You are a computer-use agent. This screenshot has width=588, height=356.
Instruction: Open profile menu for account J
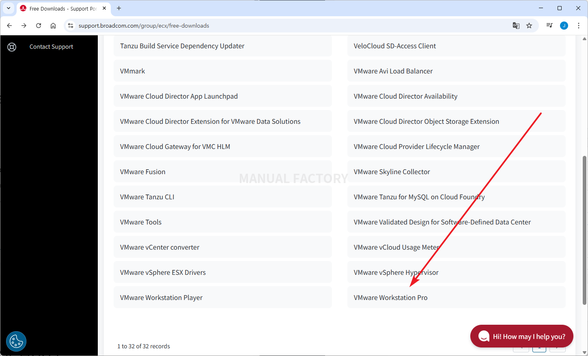[x=564, y=25]
